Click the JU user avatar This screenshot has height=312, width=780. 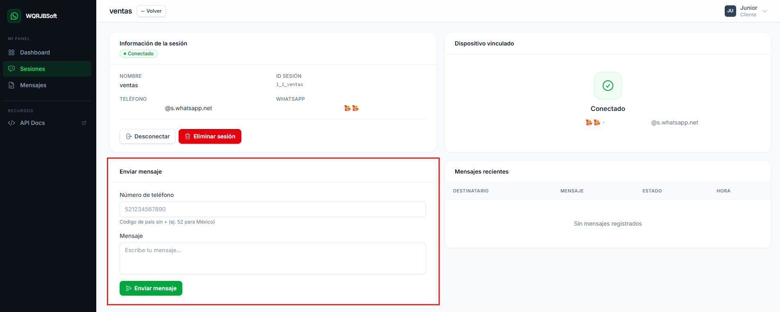coord(730,11)
